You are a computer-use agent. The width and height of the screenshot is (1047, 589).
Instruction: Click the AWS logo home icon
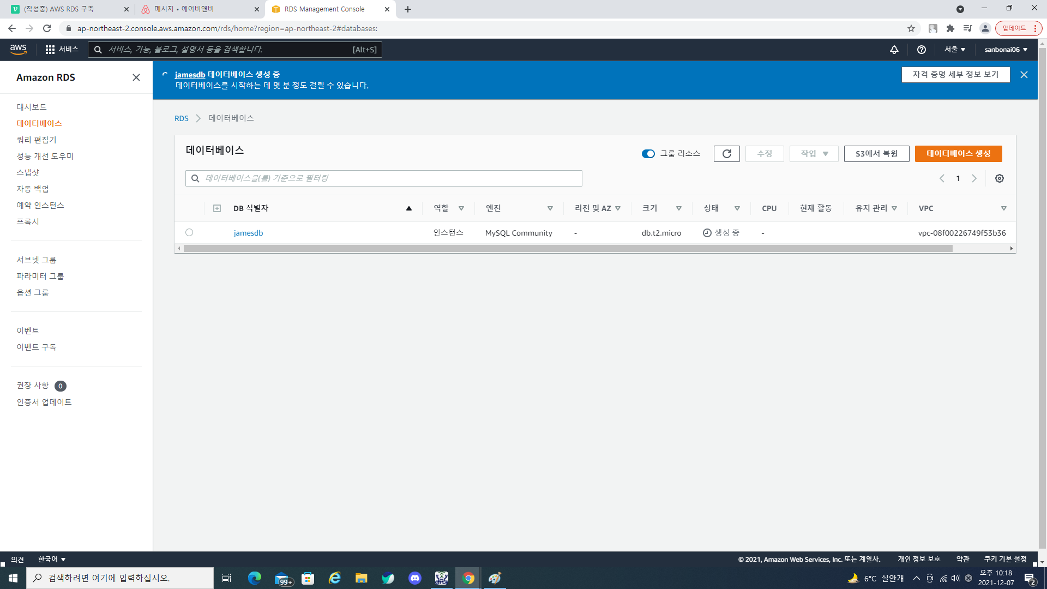click(18, 50)
